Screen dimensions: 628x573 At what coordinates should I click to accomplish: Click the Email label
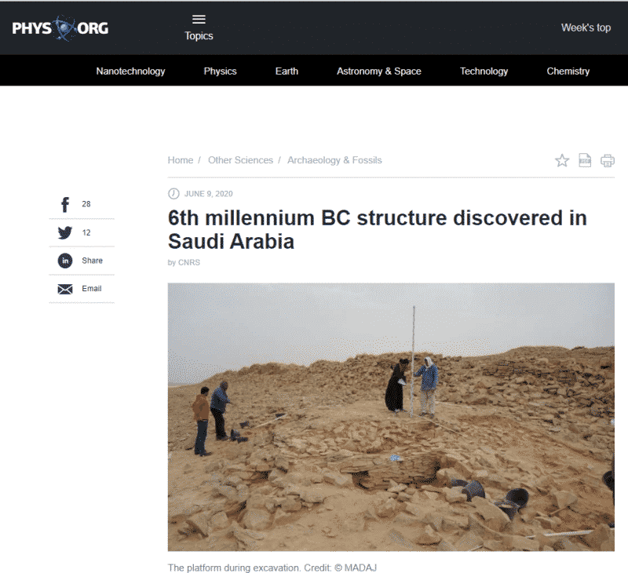92,289
